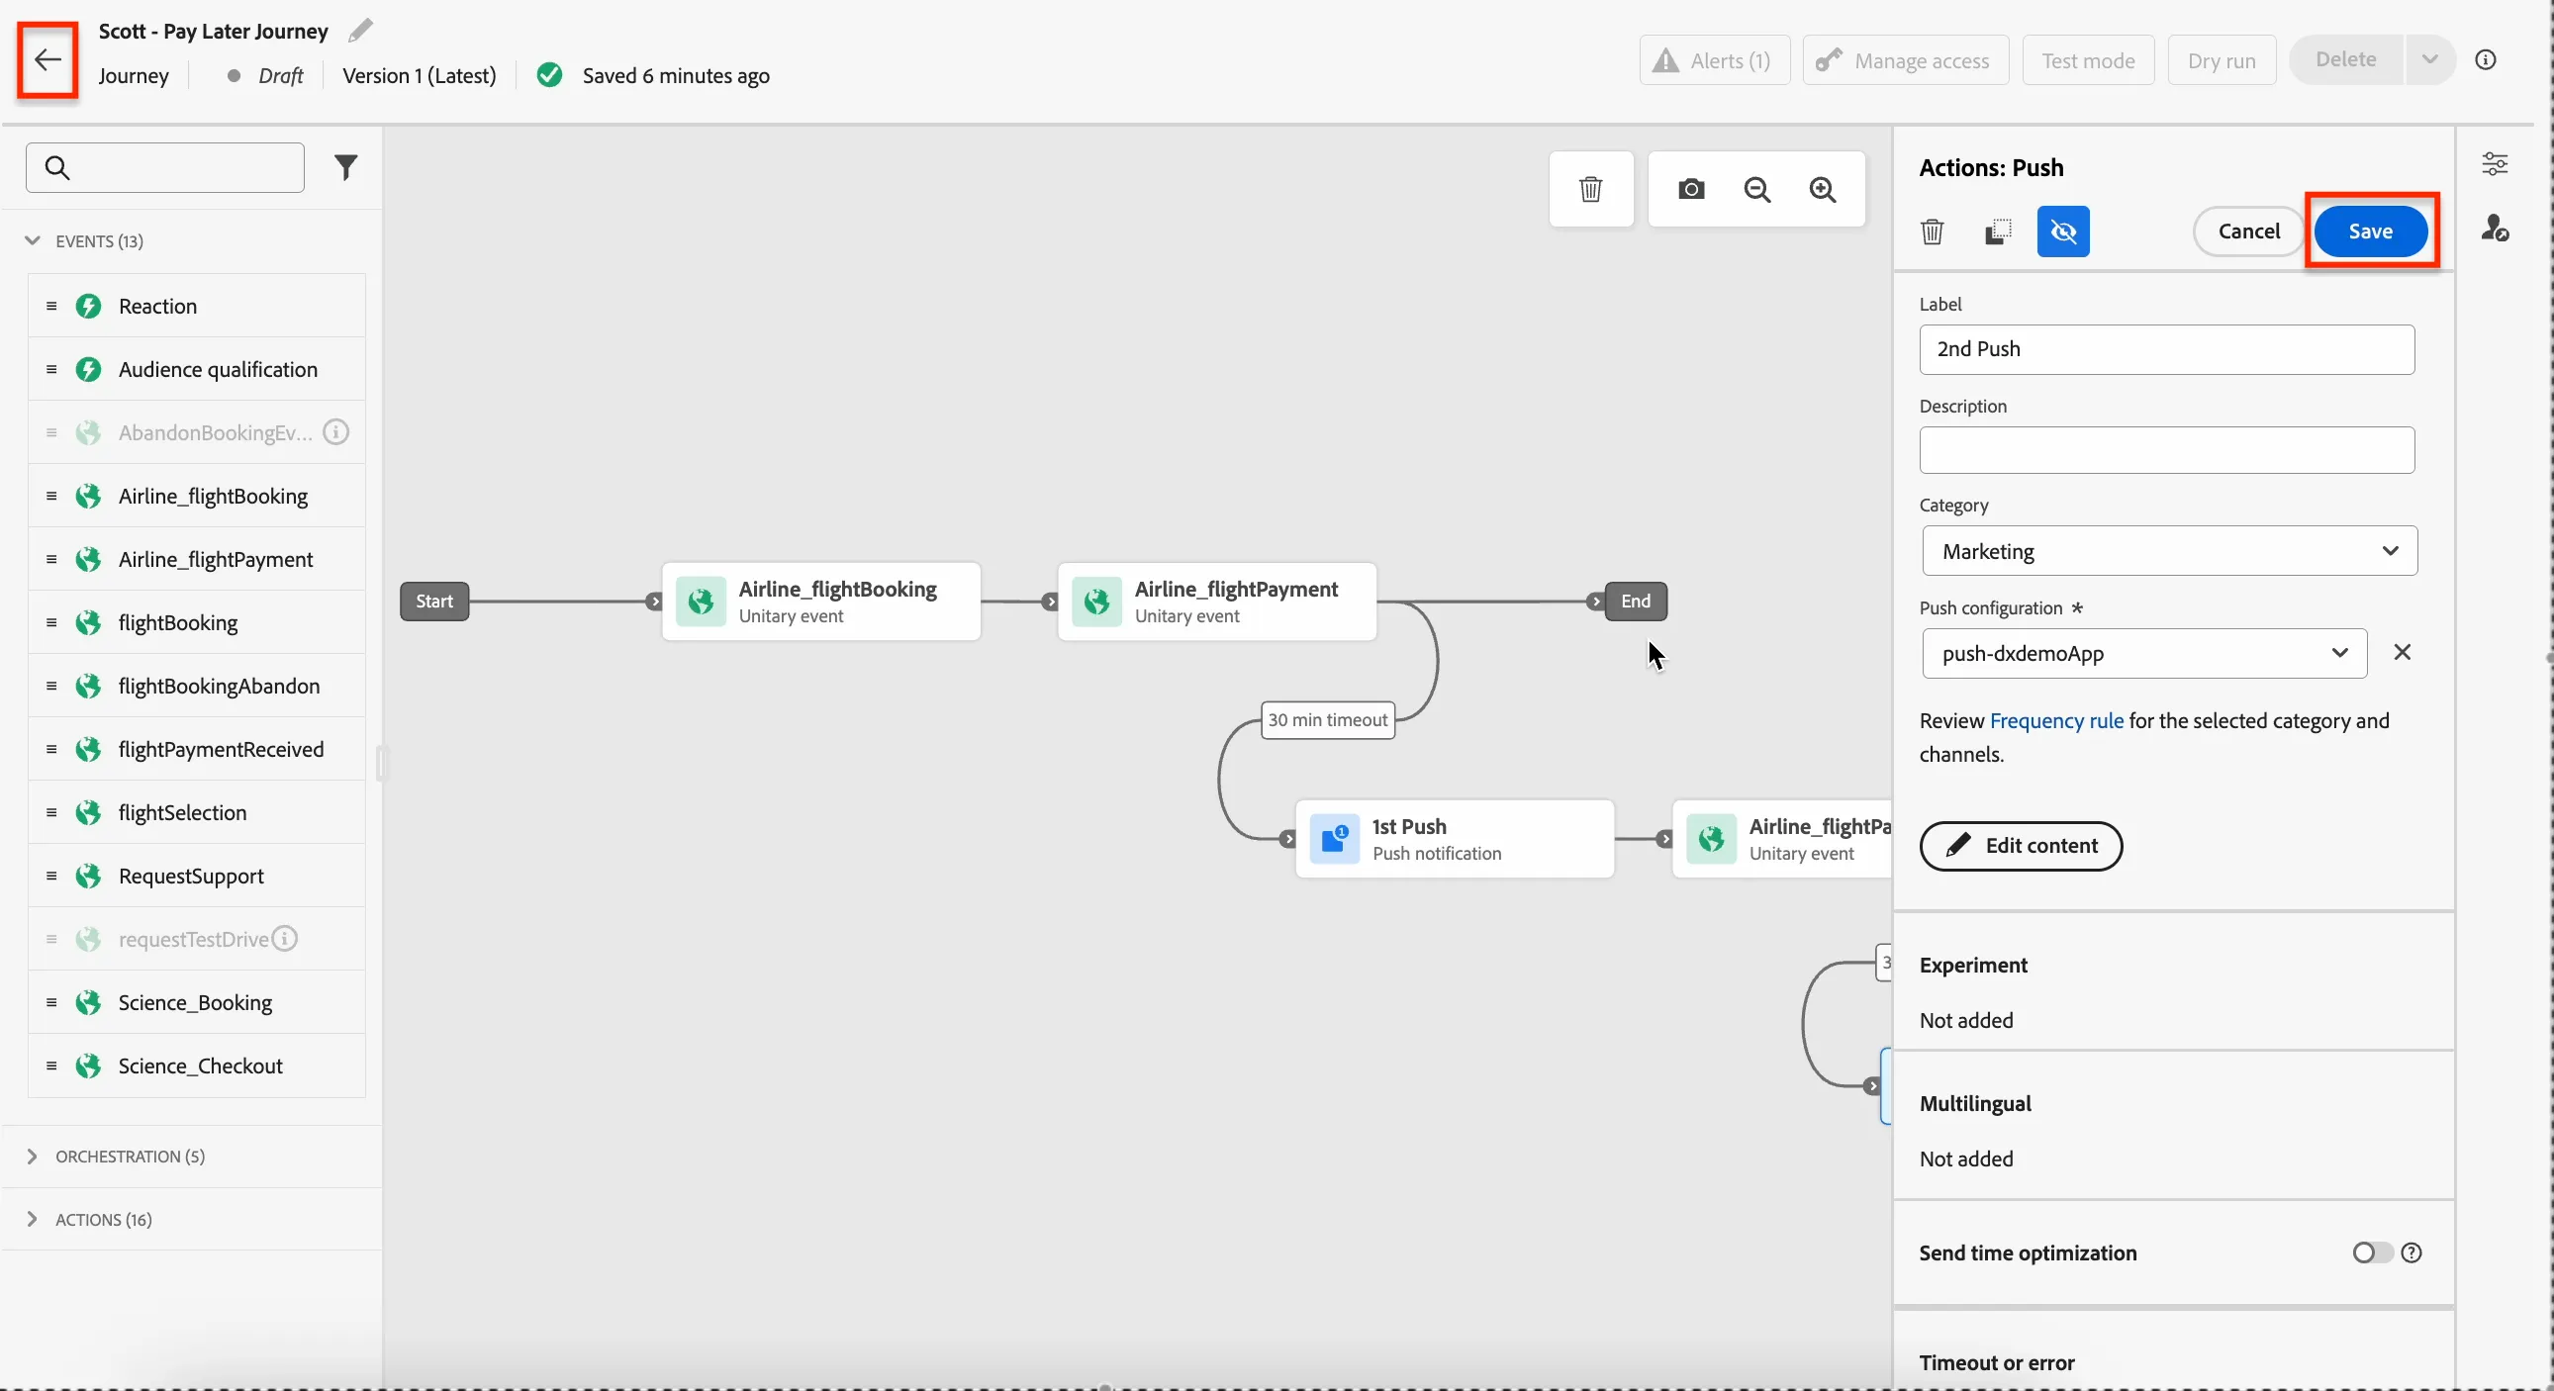Open Alerts (1) button

point(1714,60)
